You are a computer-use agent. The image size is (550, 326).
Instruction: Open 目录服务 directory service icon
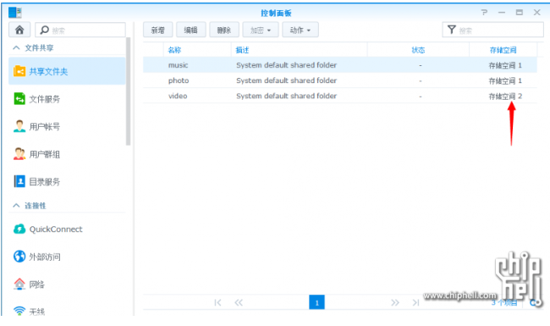[19, 181]
